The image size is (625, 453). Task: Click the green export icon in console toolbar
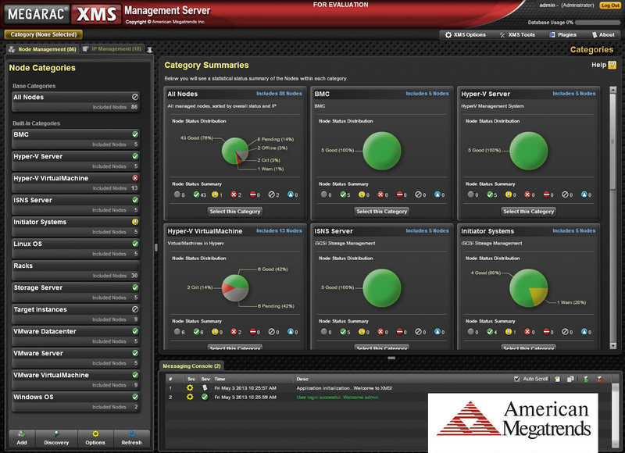[585, 379]
